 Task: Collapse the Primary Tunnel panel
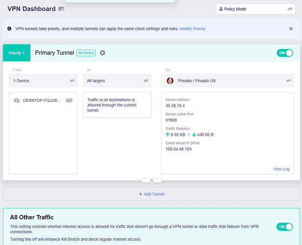(151, 180)
